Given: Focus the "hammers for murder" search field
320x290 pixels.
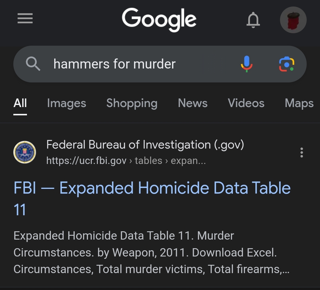Looking at the screenshot, I should click(133, 64).
